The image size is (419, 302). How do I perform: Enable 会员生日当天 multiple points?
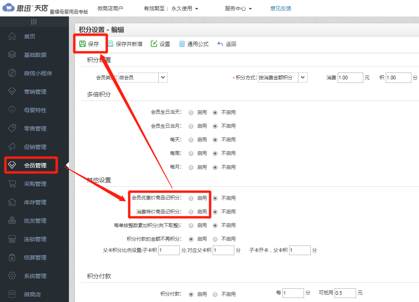click(x=191, y=112)
